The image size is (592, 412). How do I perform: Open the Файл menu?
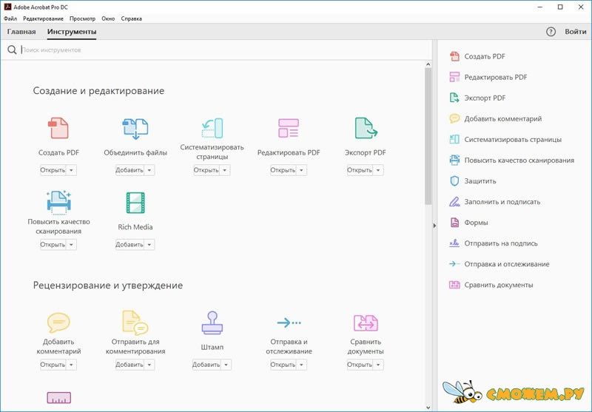(10, 18)
